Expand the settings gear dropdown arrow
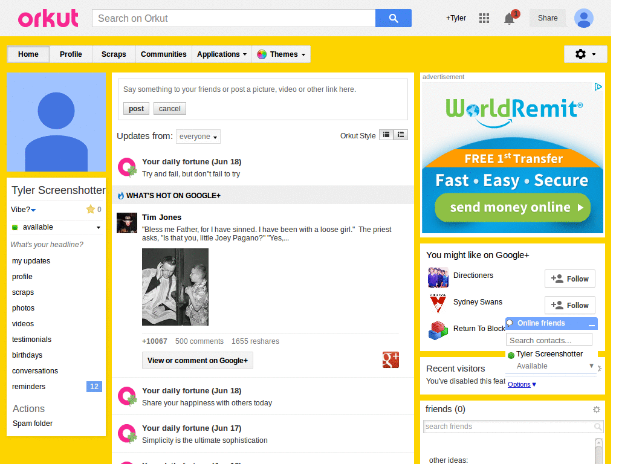 tap(594, 54)
